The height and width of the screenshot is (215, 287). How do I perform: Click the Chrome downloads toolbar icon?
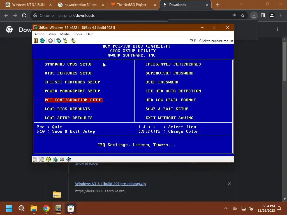click(254, 16)
